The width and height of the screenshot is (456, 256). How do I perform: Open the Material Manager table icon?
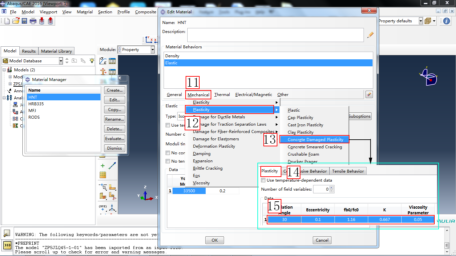[x=112, y=61]
